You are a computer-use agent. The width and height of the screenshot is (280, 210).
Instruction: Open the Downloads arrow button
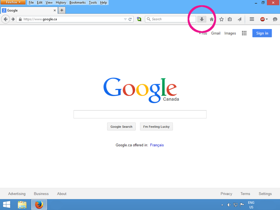pos(202,19)
